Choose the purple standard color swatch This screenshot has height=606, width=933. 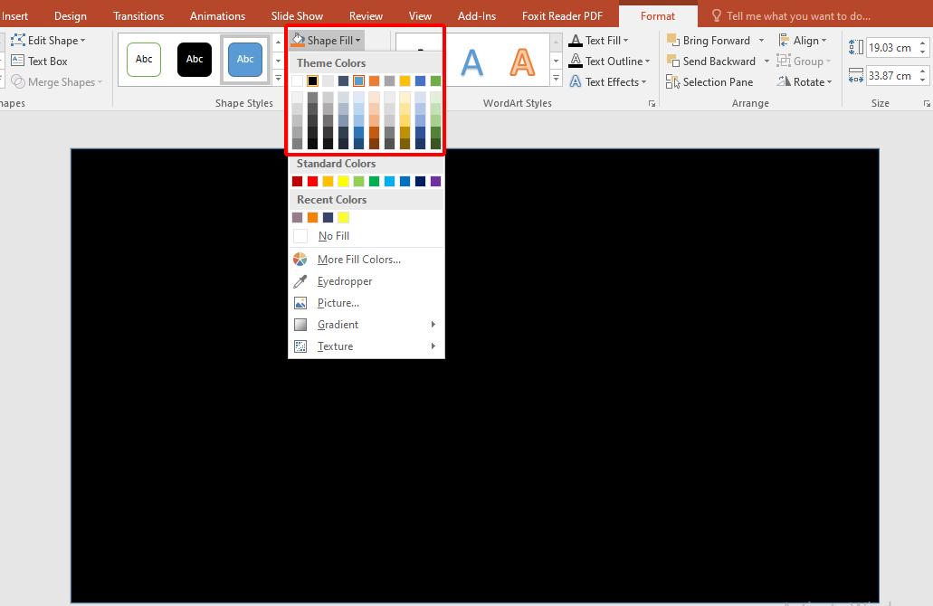tap(435, 182)
